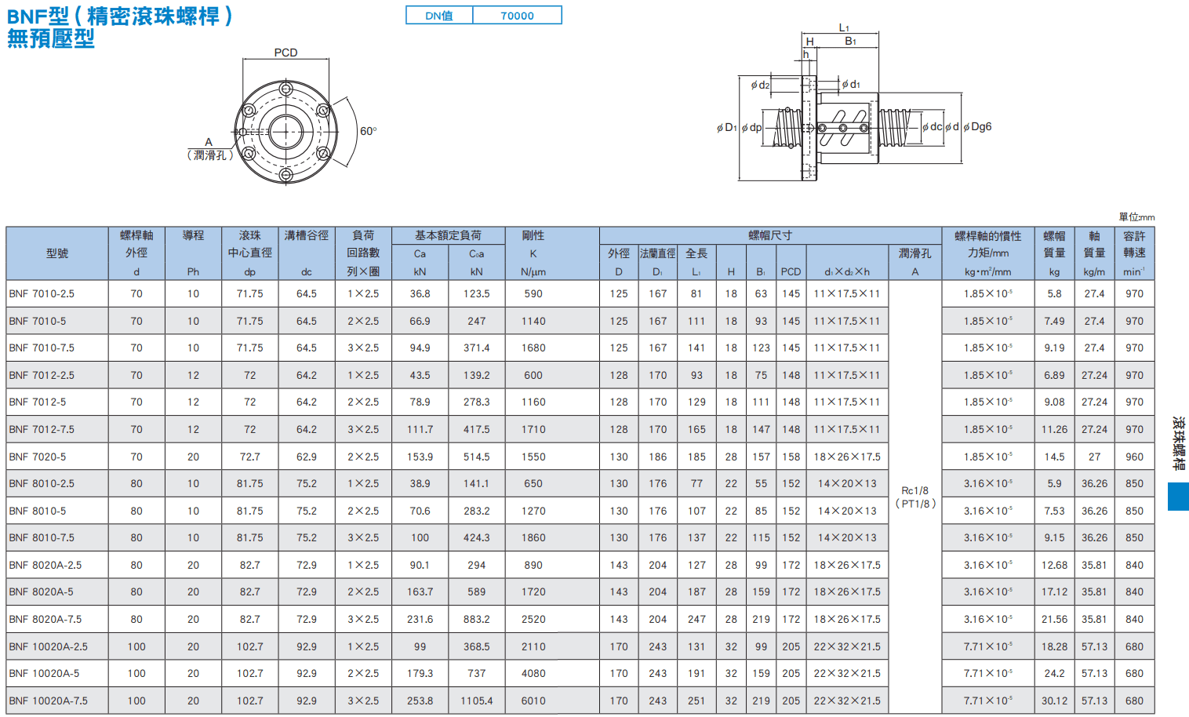The height and width of the screenshot is (717, 1189).
Task: Select the "滾珠中心直徑" column header
Action: point(250,253)
